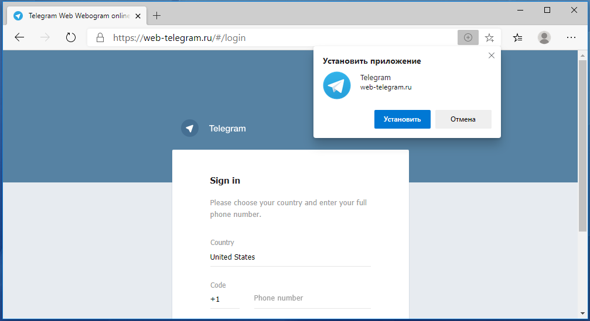590x321 pixels.
Task: Close the install app popup
Action: pos(492,56)
